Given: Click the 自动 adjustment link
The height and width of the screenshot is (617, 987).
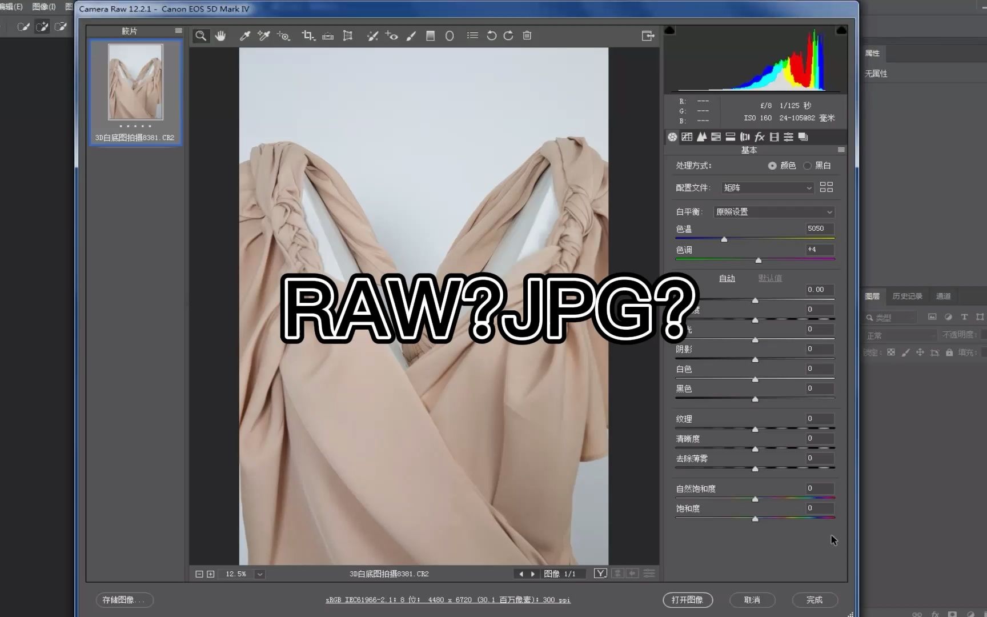Looking at the screenshot, I should pyautogui.click(x=727, y=278).
